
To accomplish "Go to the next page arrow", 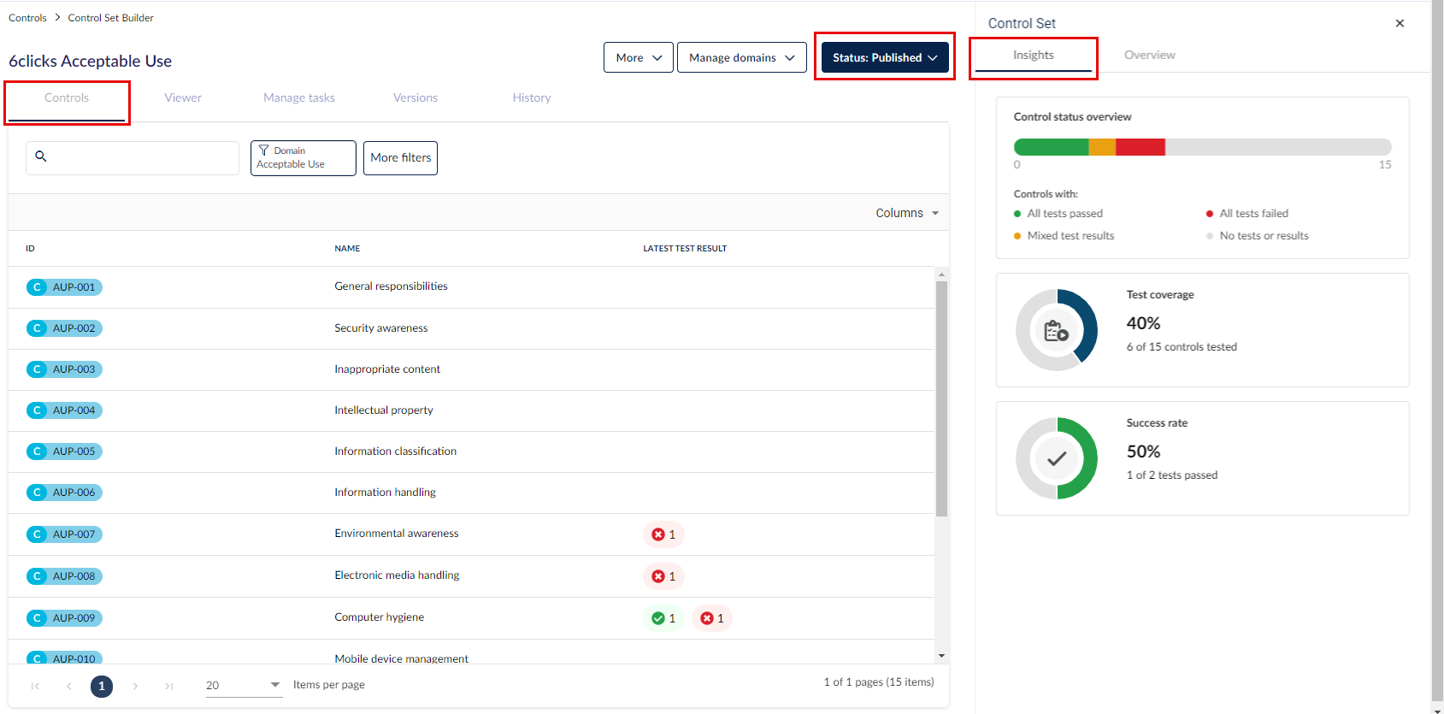I will (135, 686).
